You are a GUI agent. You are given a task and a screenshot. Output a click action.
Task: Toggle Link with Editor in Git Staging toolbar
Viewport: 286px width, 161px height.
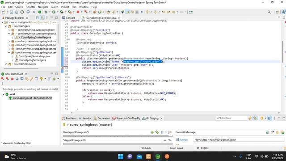tap(255, 118)
